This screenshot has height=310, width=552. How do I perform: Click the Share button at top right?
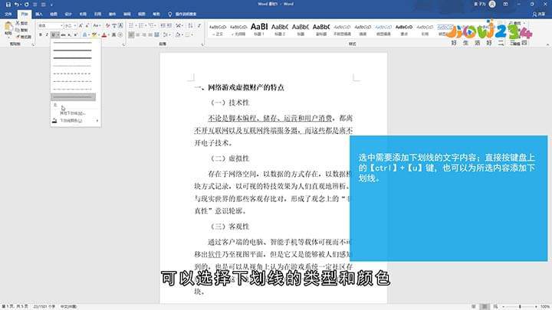click(x=539, y=14)
